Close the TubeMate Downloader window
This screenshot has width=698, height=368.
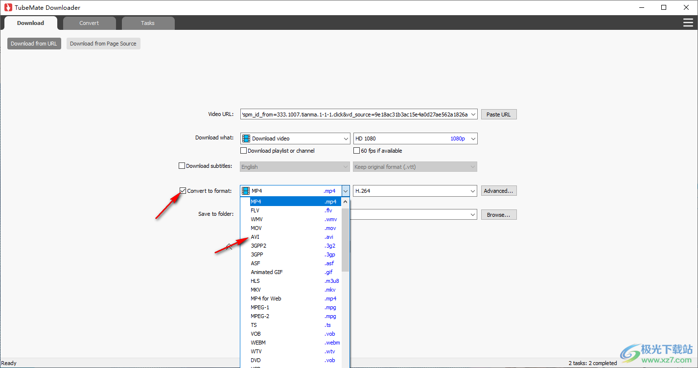tap(686, 7)
